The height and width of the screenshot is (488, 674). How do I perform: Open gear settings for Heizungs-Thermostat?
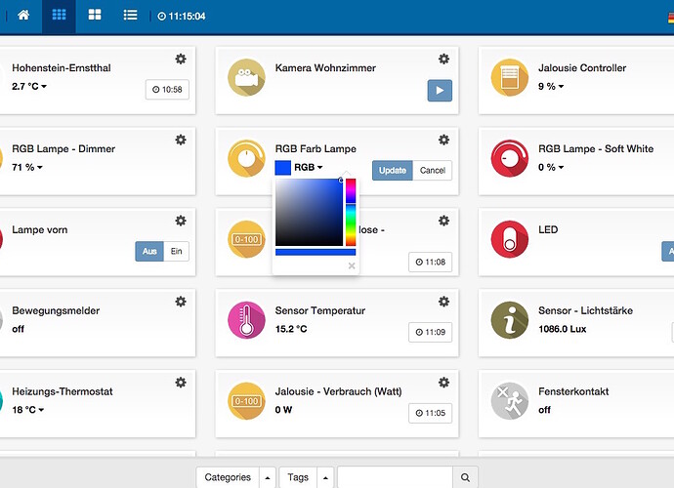[x=181, y=383]
